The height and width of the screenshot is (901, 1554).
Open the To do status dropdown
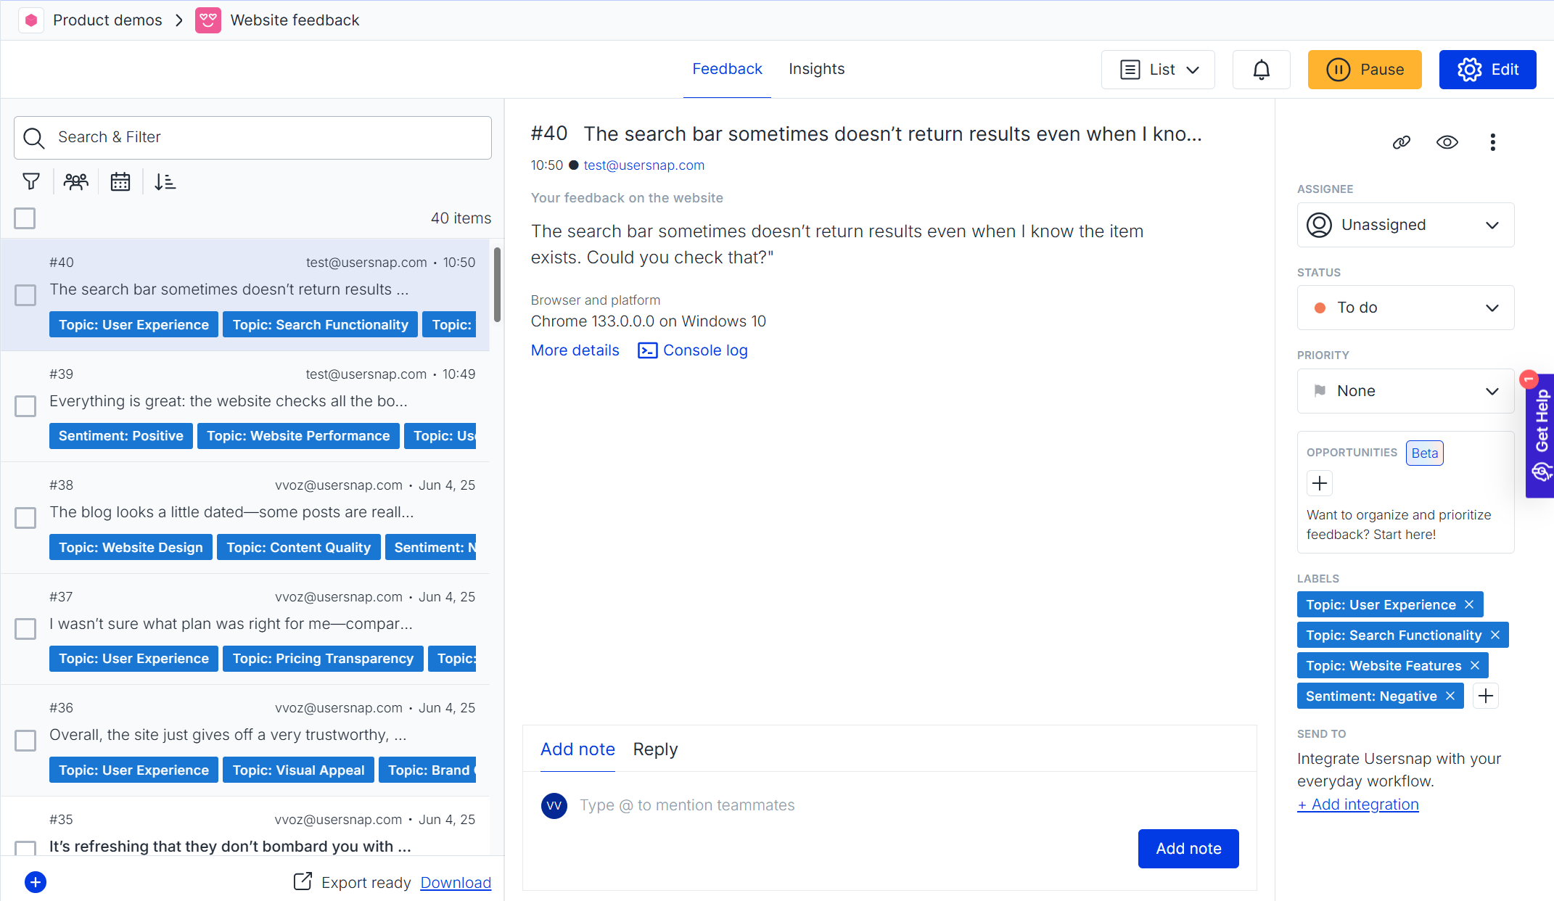(1405, 308)
